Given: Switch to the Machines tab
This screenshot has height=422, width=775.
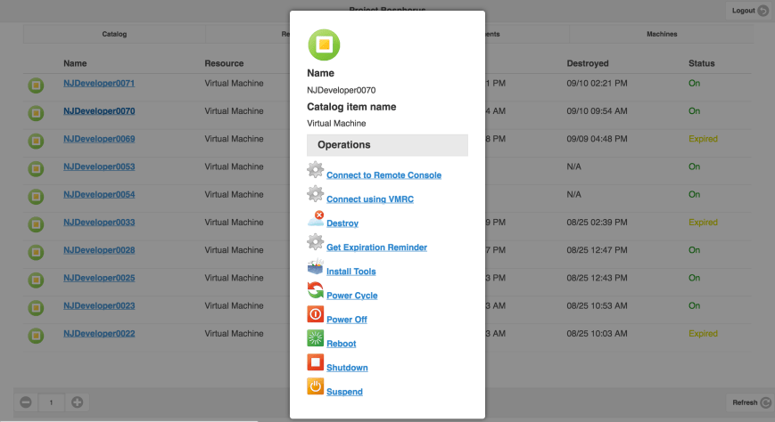Looking at the screenshot, I should (661, 34).
